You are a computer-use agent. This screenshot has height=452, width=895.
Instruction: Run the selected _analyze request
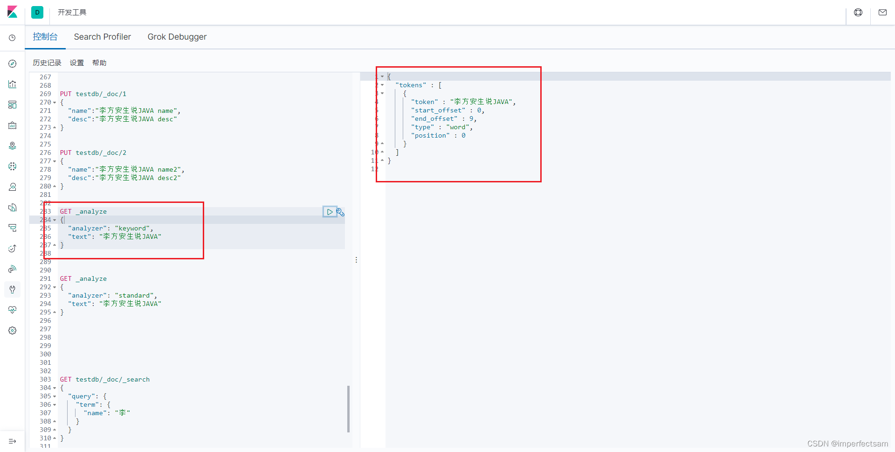tap(330, 212)
